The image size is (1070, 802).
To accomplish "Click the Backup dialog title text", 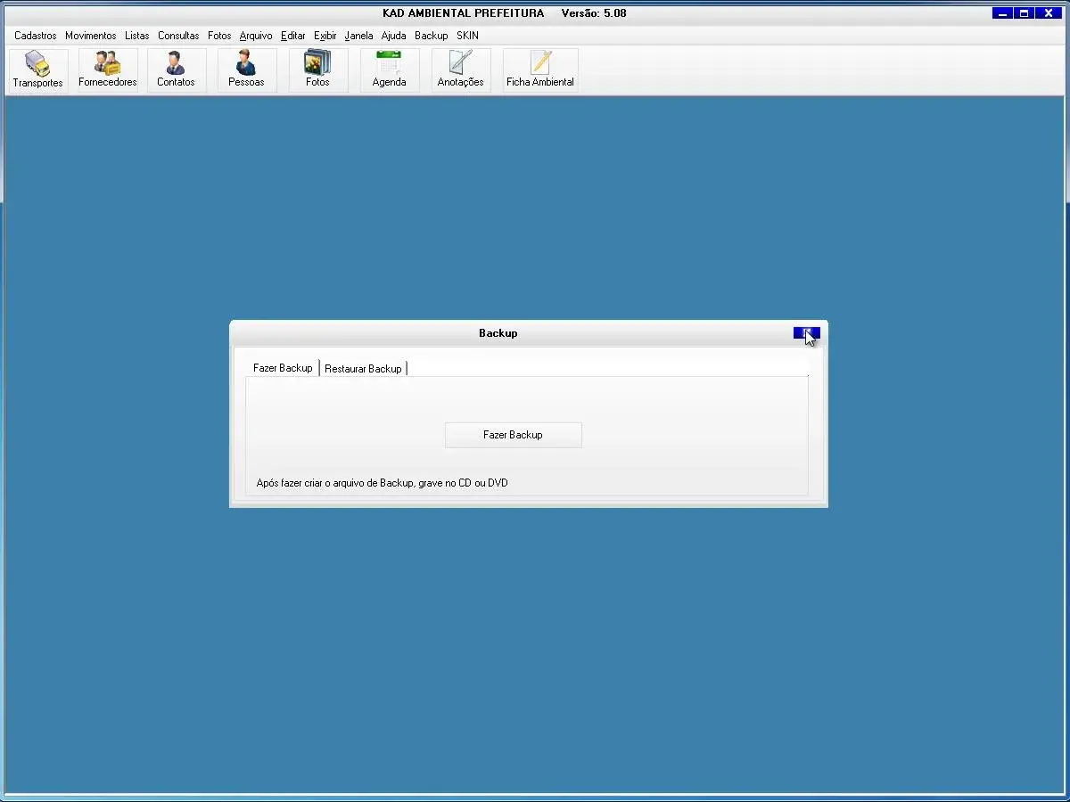I will 498,333.
